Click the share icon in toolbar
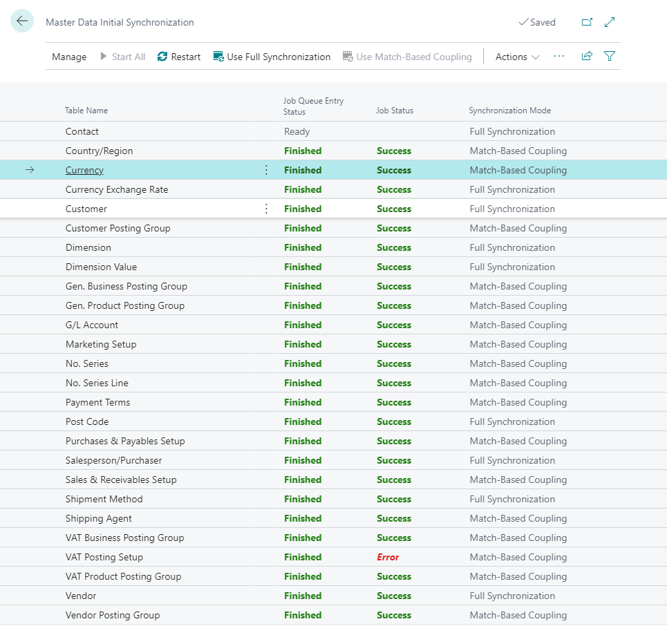This screenshot has width=667, height=626. (x=587, y=57)
